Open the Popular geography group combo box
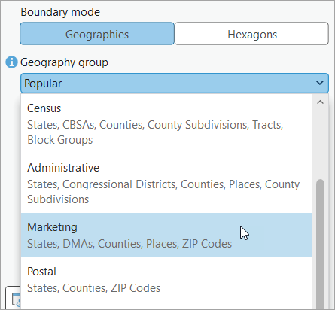This screenshot has height=310, width=335. (x=175, y=83)
